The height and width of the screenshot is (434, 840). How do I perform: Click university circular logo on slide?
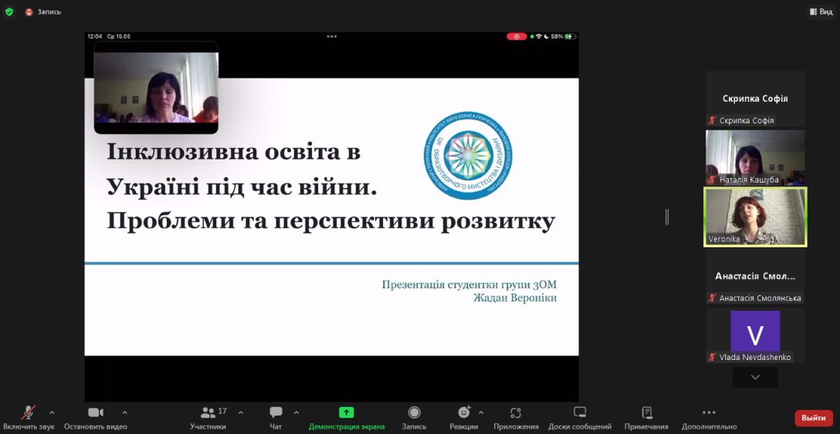468,154
